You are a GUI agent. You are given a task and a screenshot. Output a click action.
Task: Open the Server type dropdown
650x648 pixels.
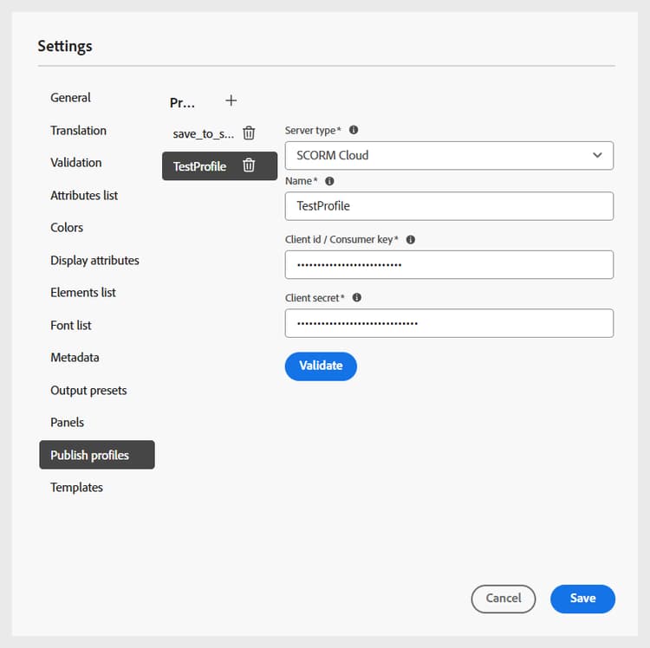tap(449, 156)
